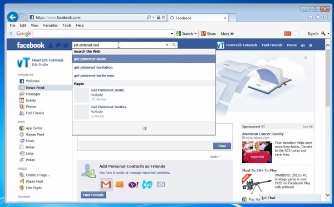
Task: Open the File menu
Action: 12,26
